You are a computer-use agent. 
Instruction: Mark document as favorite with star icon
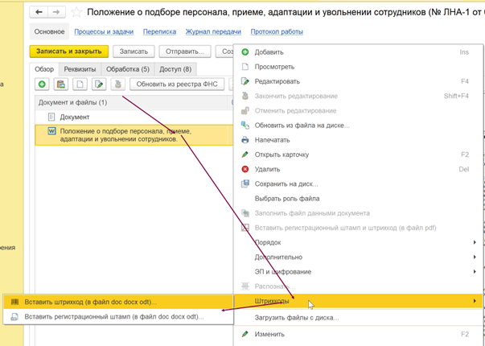(x=76, y=12)
